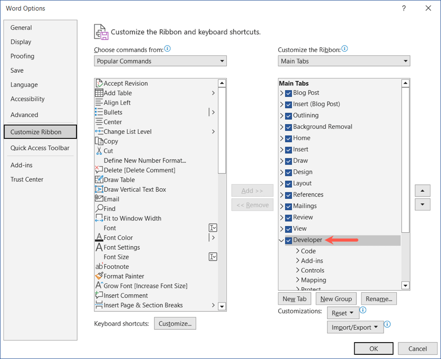Image resolution: width=441 pixels, height=359 pixels.
Task: Open the Import/Export dropdown button
Action: 354,327
